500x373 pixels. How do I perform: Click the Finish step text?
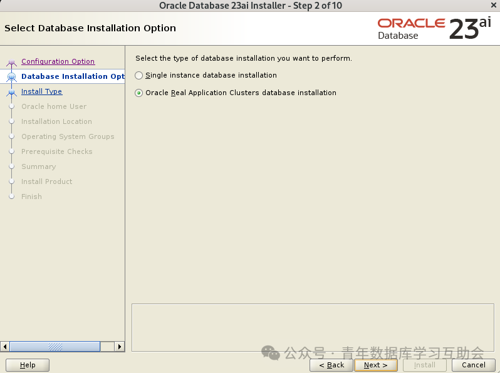[31, 197]
